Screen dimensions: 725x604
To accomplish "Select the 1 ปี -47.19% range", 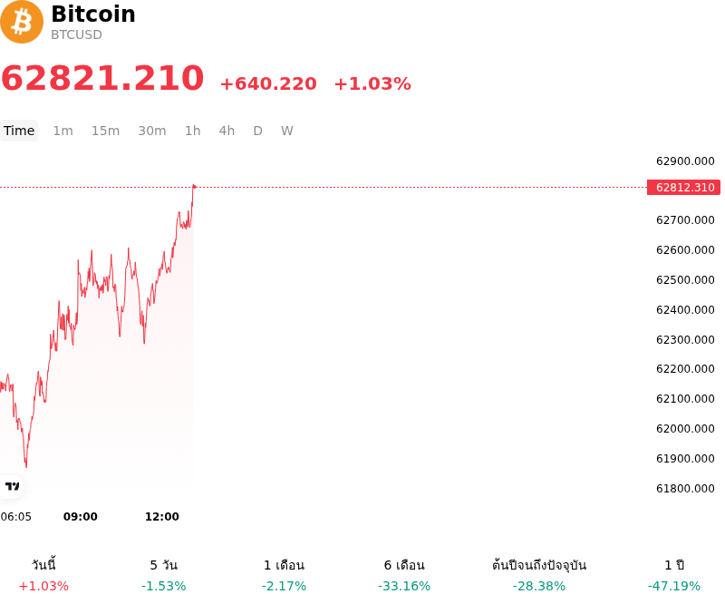I will 674,575.
